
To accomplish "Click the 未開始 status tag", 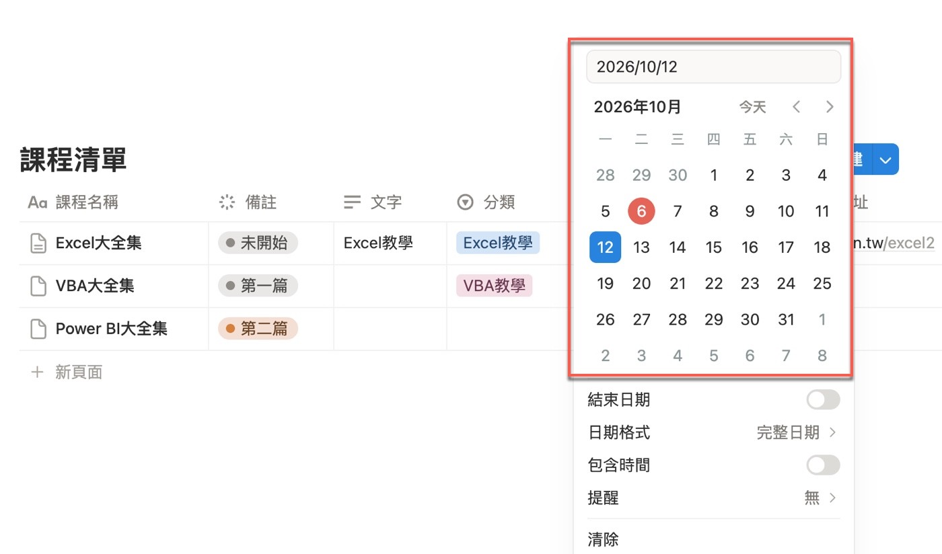I will click(258, 243).
